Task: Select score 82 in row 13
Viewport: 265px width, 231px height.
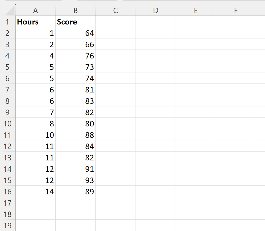Action: (x=76, y=157)
